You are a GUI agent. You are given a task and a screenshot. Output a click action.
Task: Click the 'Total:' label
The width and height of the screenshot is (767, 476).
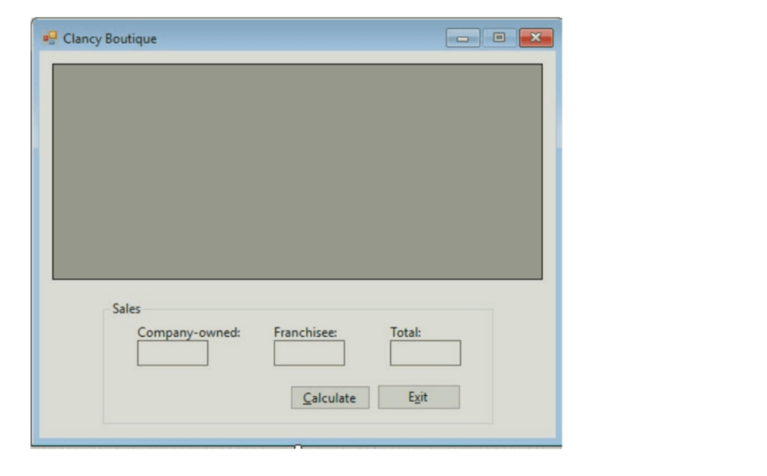click(x=405, y=332)
